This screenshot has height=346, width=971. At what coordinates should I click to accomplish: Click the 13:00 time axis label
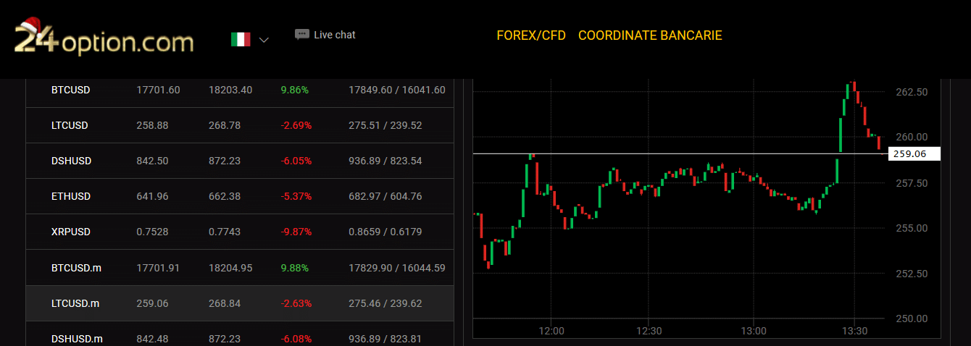tap(754, 331)
